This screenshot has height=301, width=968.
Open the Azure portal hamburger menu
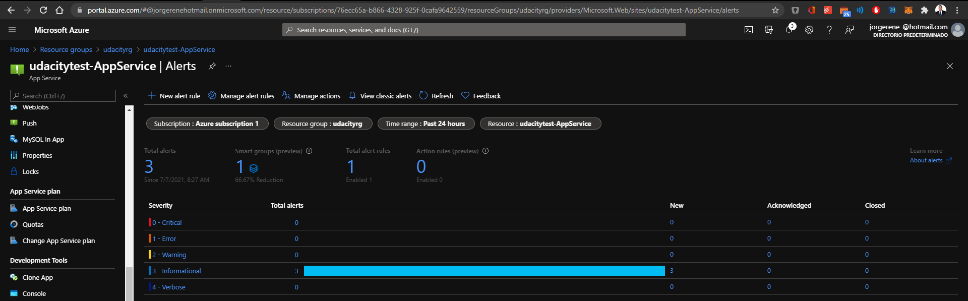[x=12, y=30]
